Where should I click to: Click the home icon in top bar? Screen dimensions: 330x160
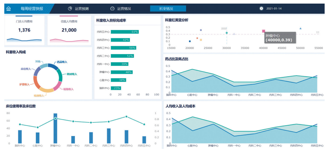(9, 8)
